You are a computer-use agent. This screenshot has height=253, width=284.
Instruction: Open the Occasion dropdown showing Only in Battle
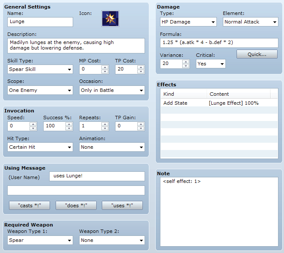click(112, 90)
